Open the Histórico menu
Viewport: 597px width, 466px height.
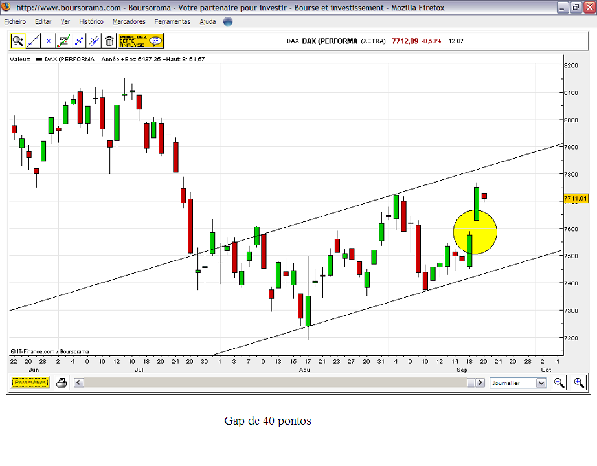(91, 22)
